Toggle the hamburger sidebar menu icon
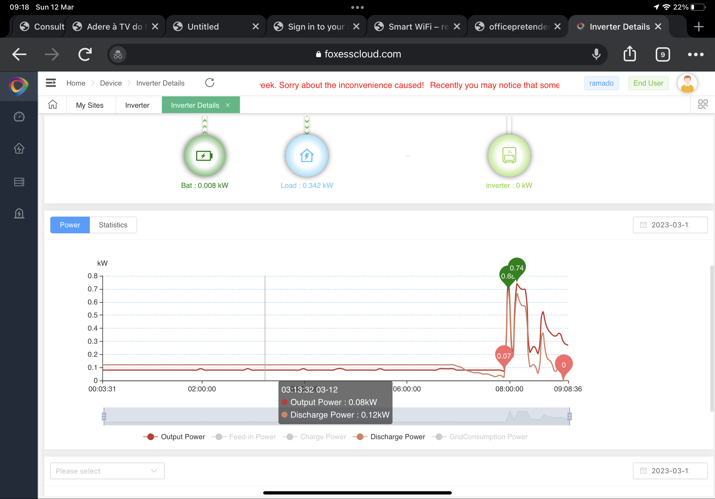 51,83
